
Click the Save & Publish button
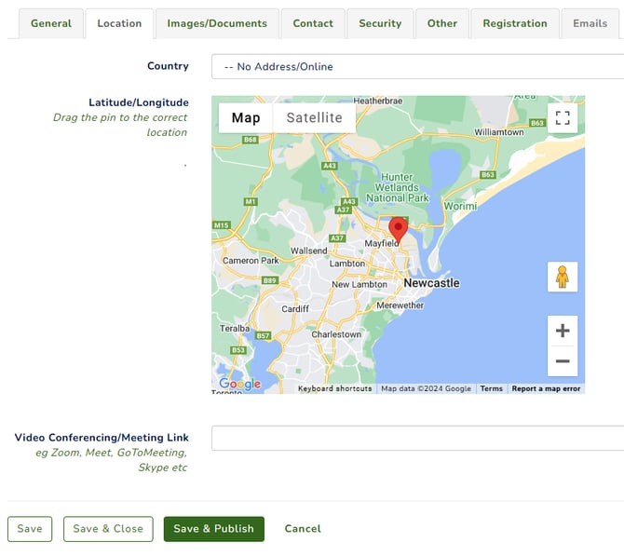click(x=213, y=529)
